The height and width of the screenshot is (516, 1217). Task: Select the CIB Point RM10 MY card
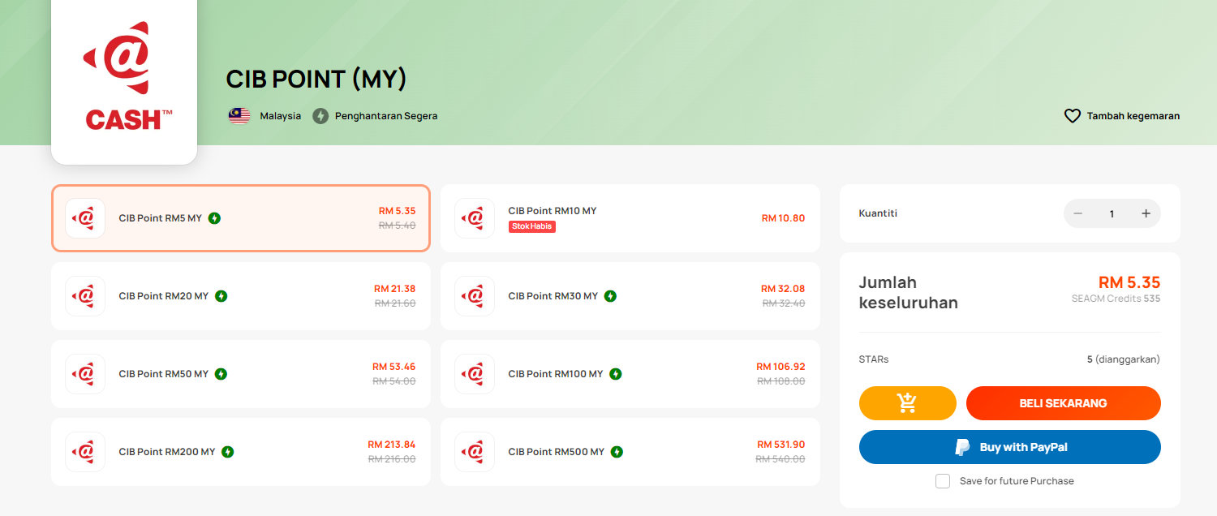[x=630, y=218]
